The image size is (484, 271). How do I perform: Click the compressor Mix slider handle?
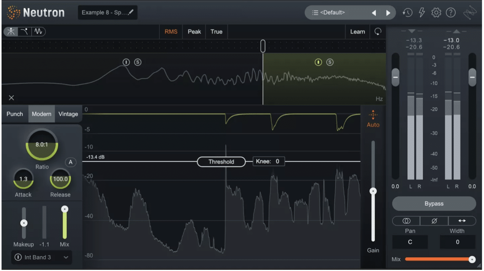click(x=65, y=209)
